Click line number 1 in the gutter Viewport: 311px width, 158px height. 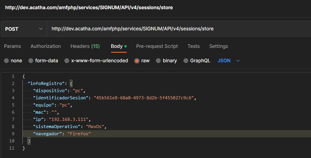pos(13,76)
